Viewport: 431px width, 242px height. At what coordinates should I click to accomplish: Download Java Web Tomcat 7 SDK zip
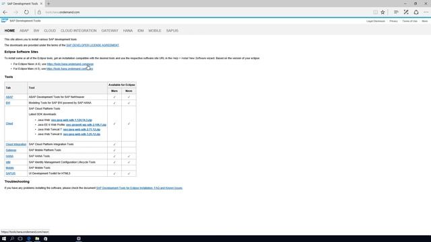[81, 130]
